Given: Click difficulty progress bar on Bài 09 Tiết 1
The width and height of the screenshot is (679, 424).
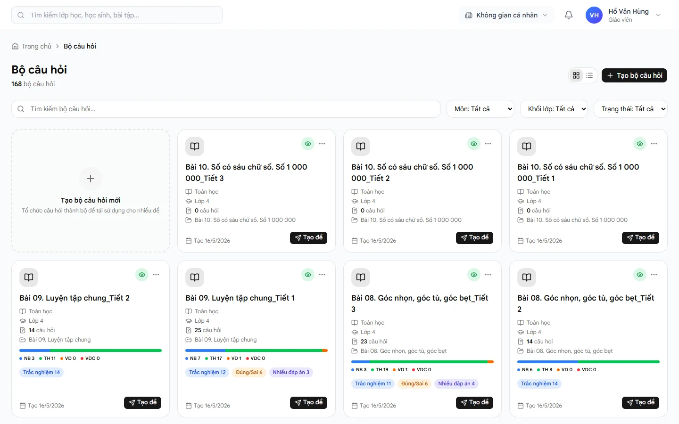Looking at the screenshot, I should click(257, 351).
